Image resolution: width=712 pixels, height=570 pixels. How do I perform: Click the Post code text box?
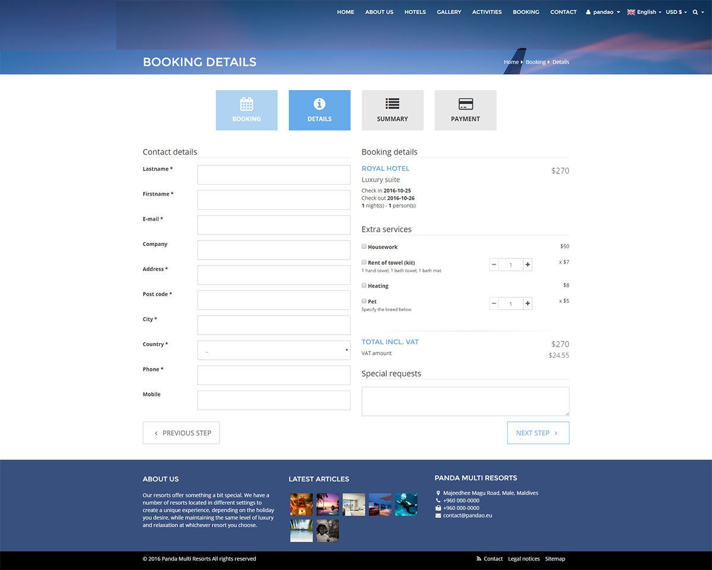click(x=274, y=300)
